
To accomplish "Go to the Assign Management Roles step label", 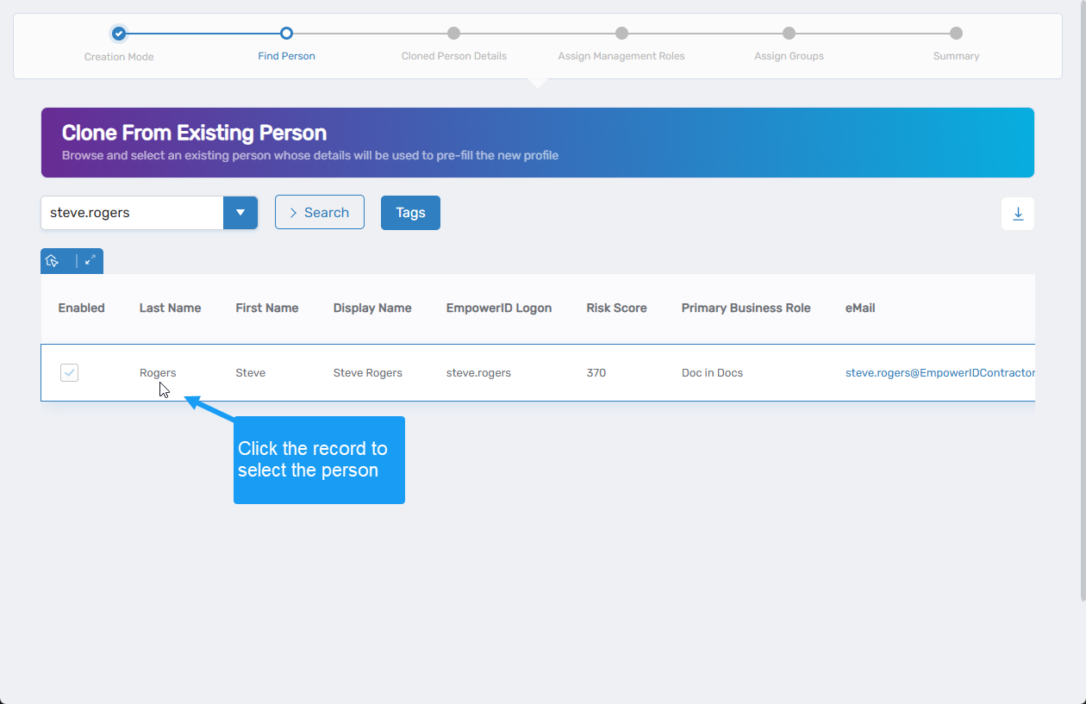I will (621, 56).
